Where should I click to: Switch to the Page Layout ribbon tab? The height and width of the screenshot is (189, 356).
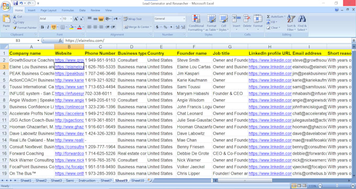(x=48, y=10)
